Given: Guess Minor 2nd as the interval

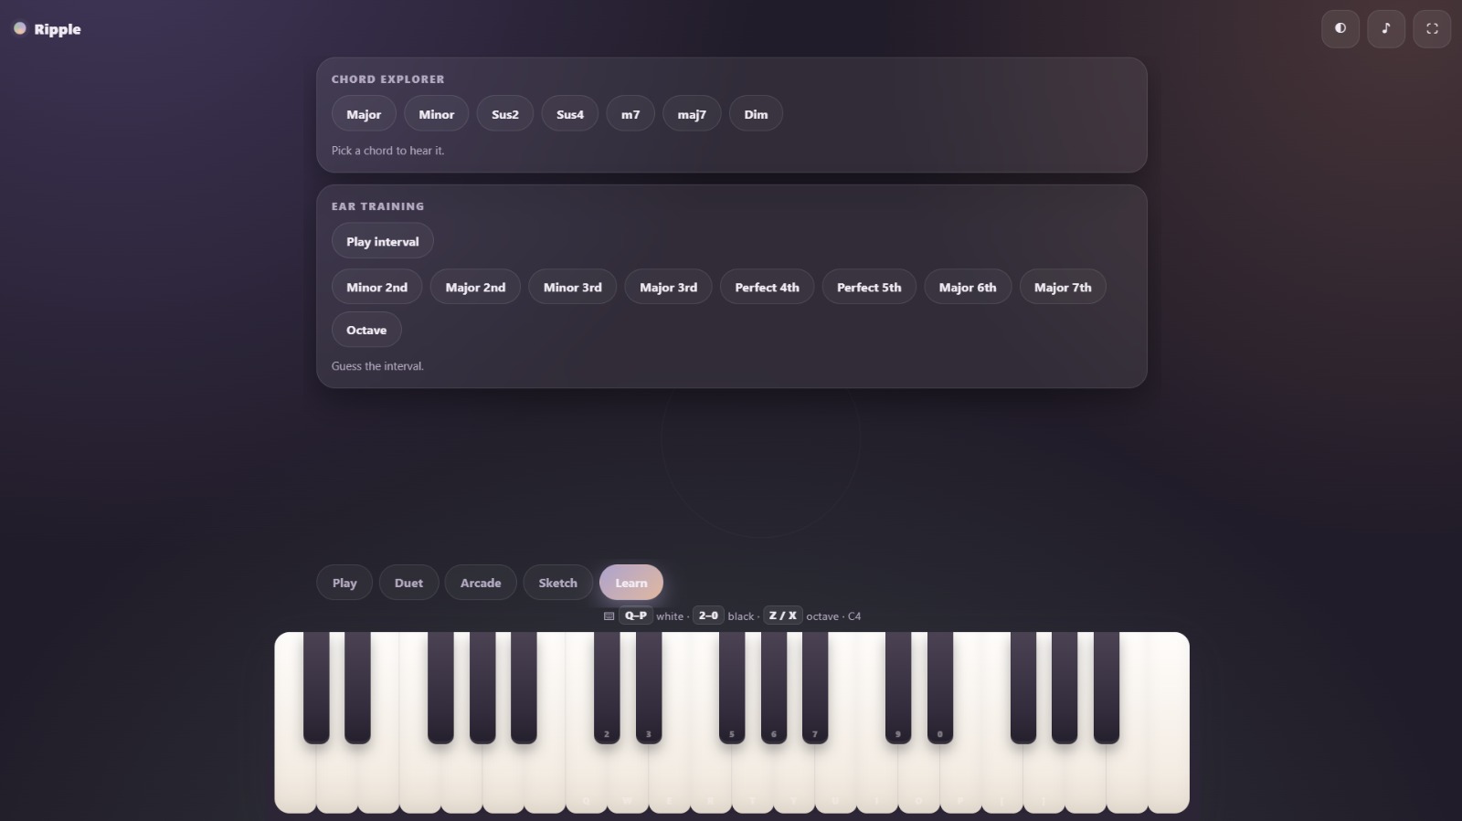Looking at the screenshot, I should coord(376,287).
